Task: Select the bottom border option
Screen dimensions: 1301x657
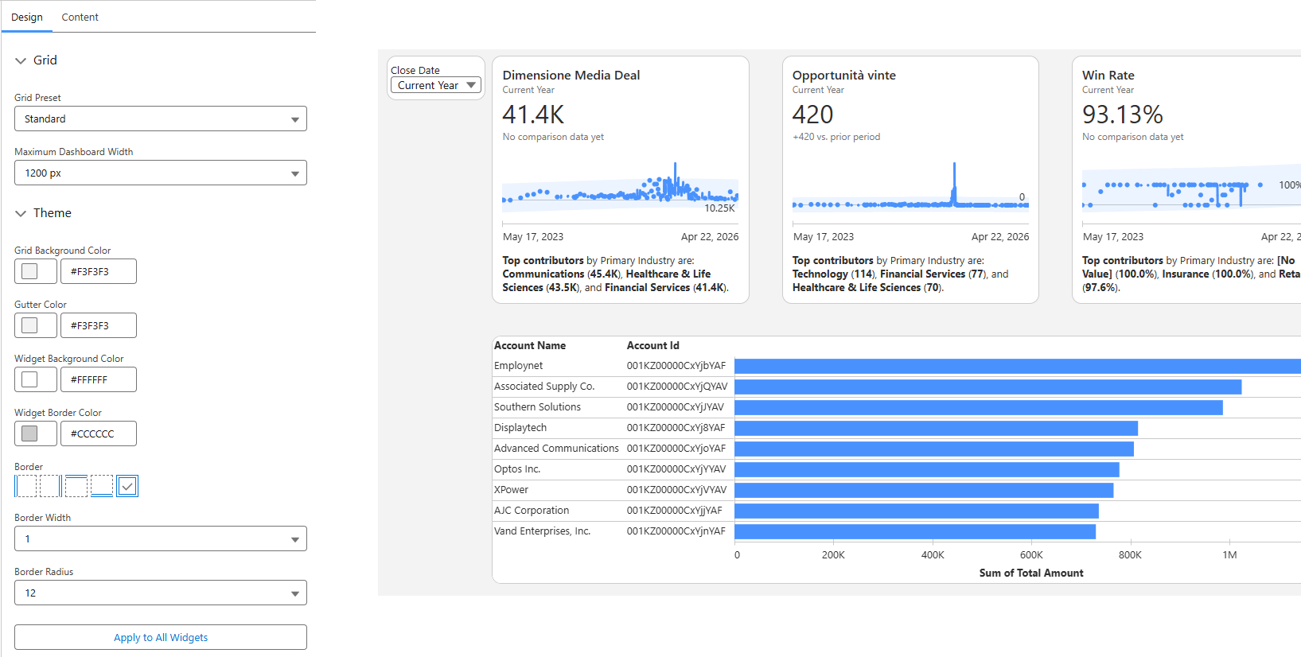Action: pos(102,486)
